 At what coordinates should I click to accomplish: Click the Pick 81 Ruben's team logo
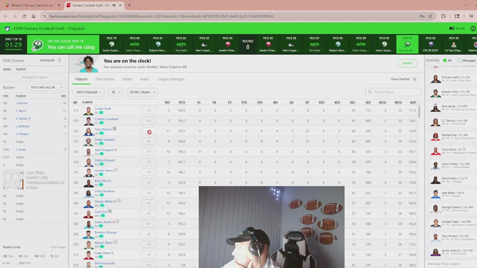tap(158, 44)
